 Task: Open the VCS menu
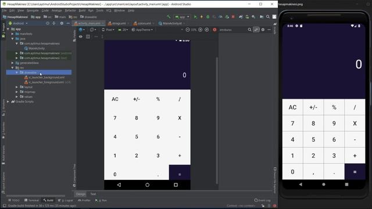pyautogui.click(x=109, y=10)
